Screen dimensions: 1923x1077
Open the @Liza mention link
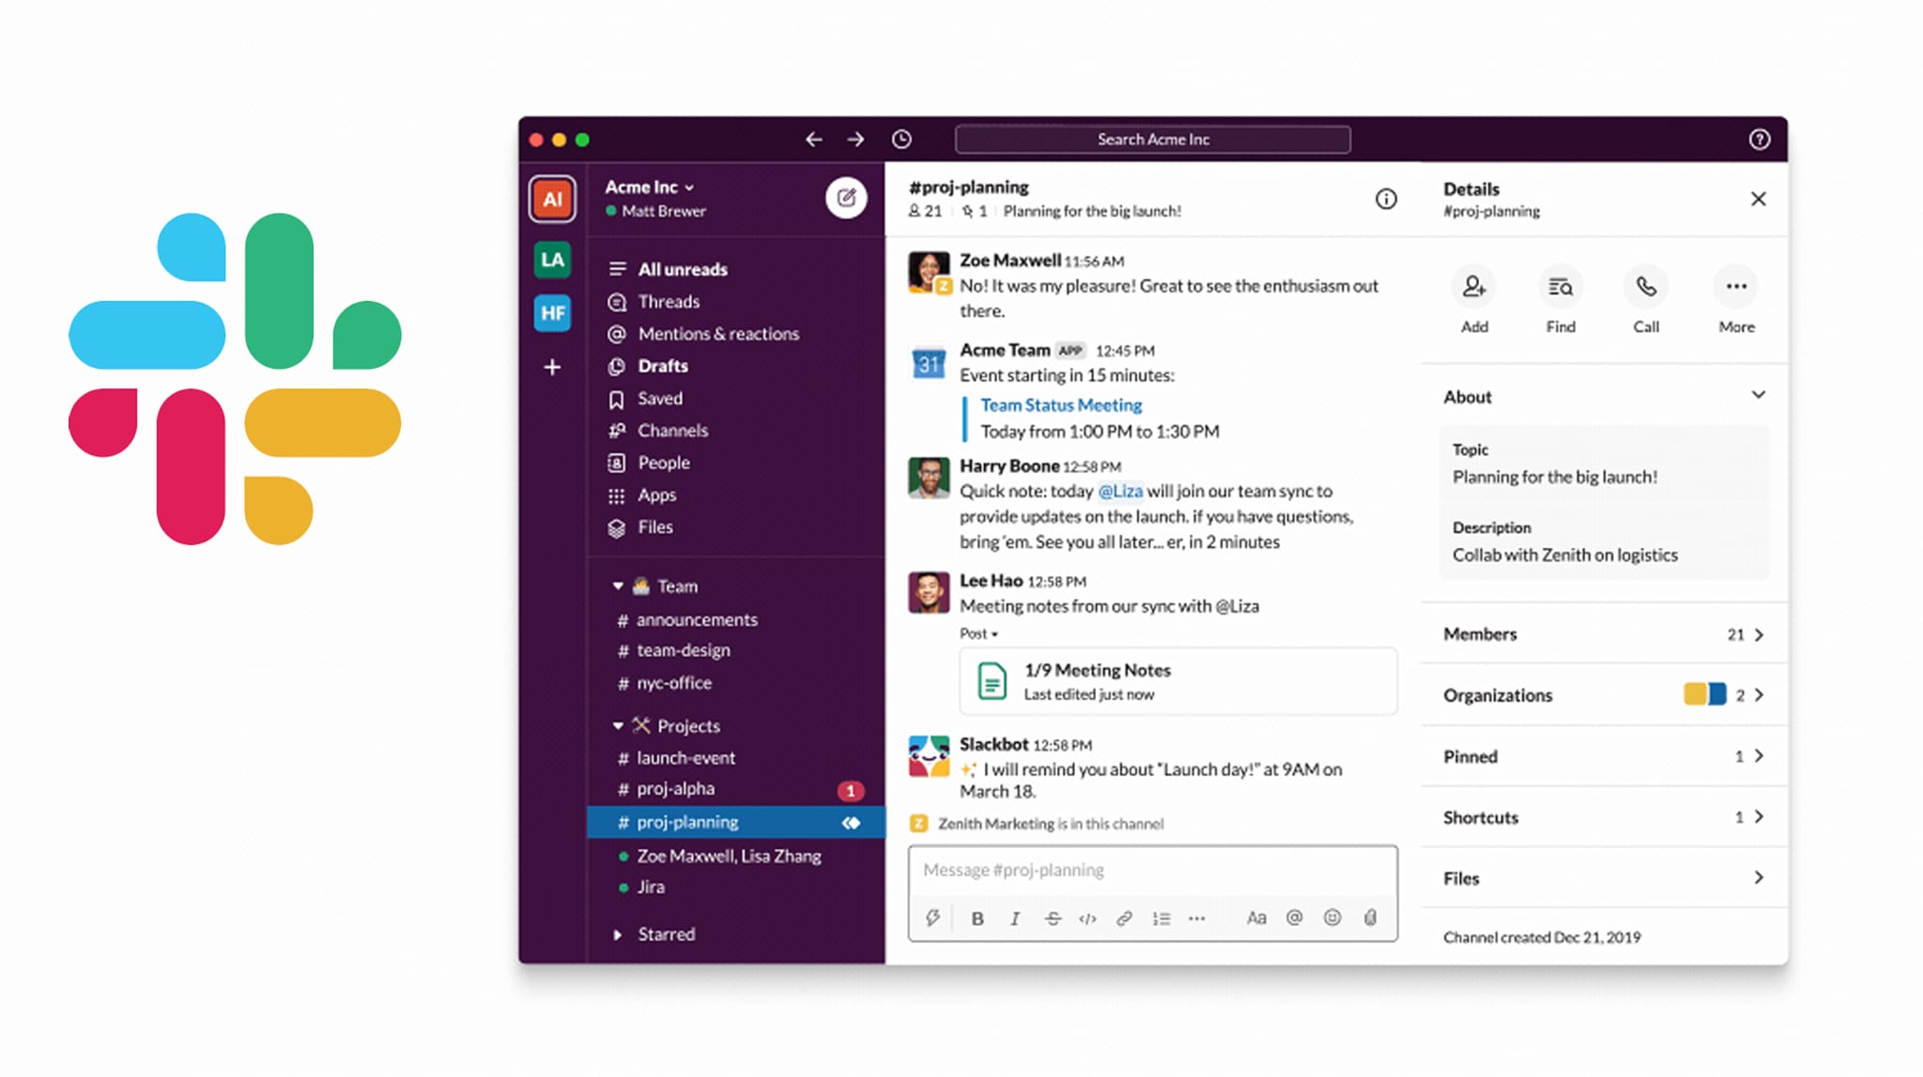(1120, 491)
